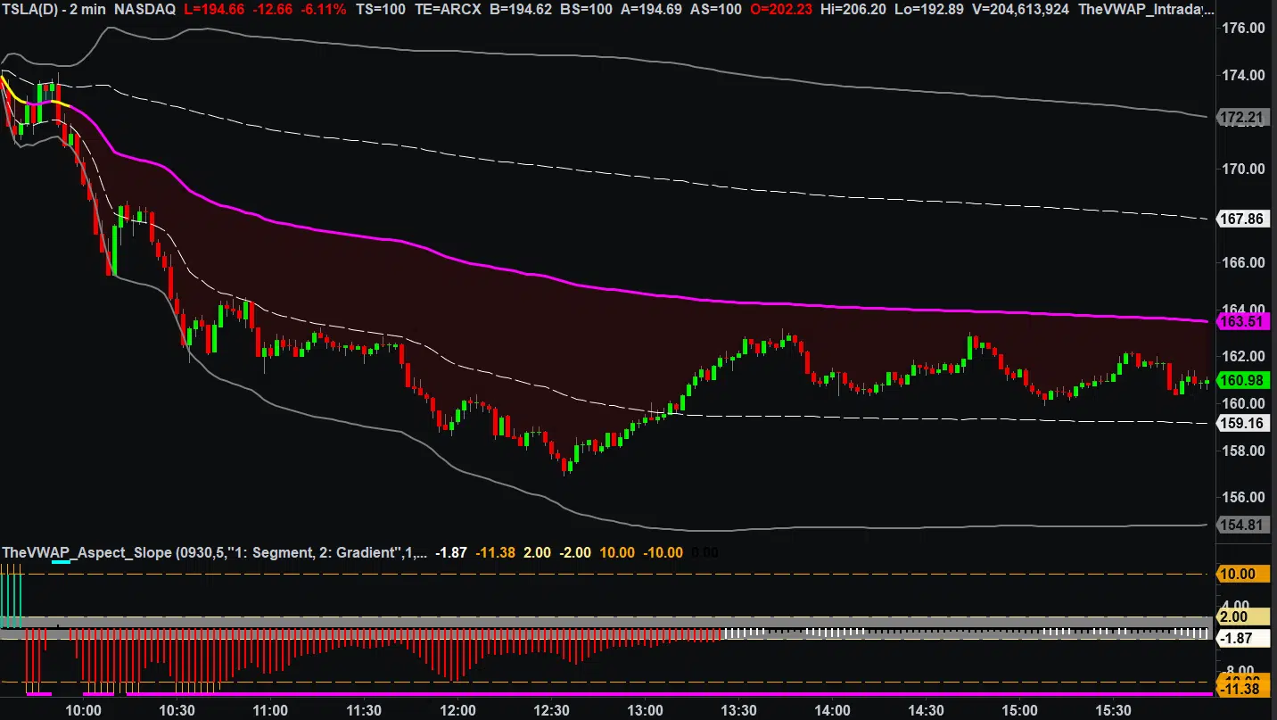
Task: Select the TS=100 trade size field
Action: click(x=381, y=10)
